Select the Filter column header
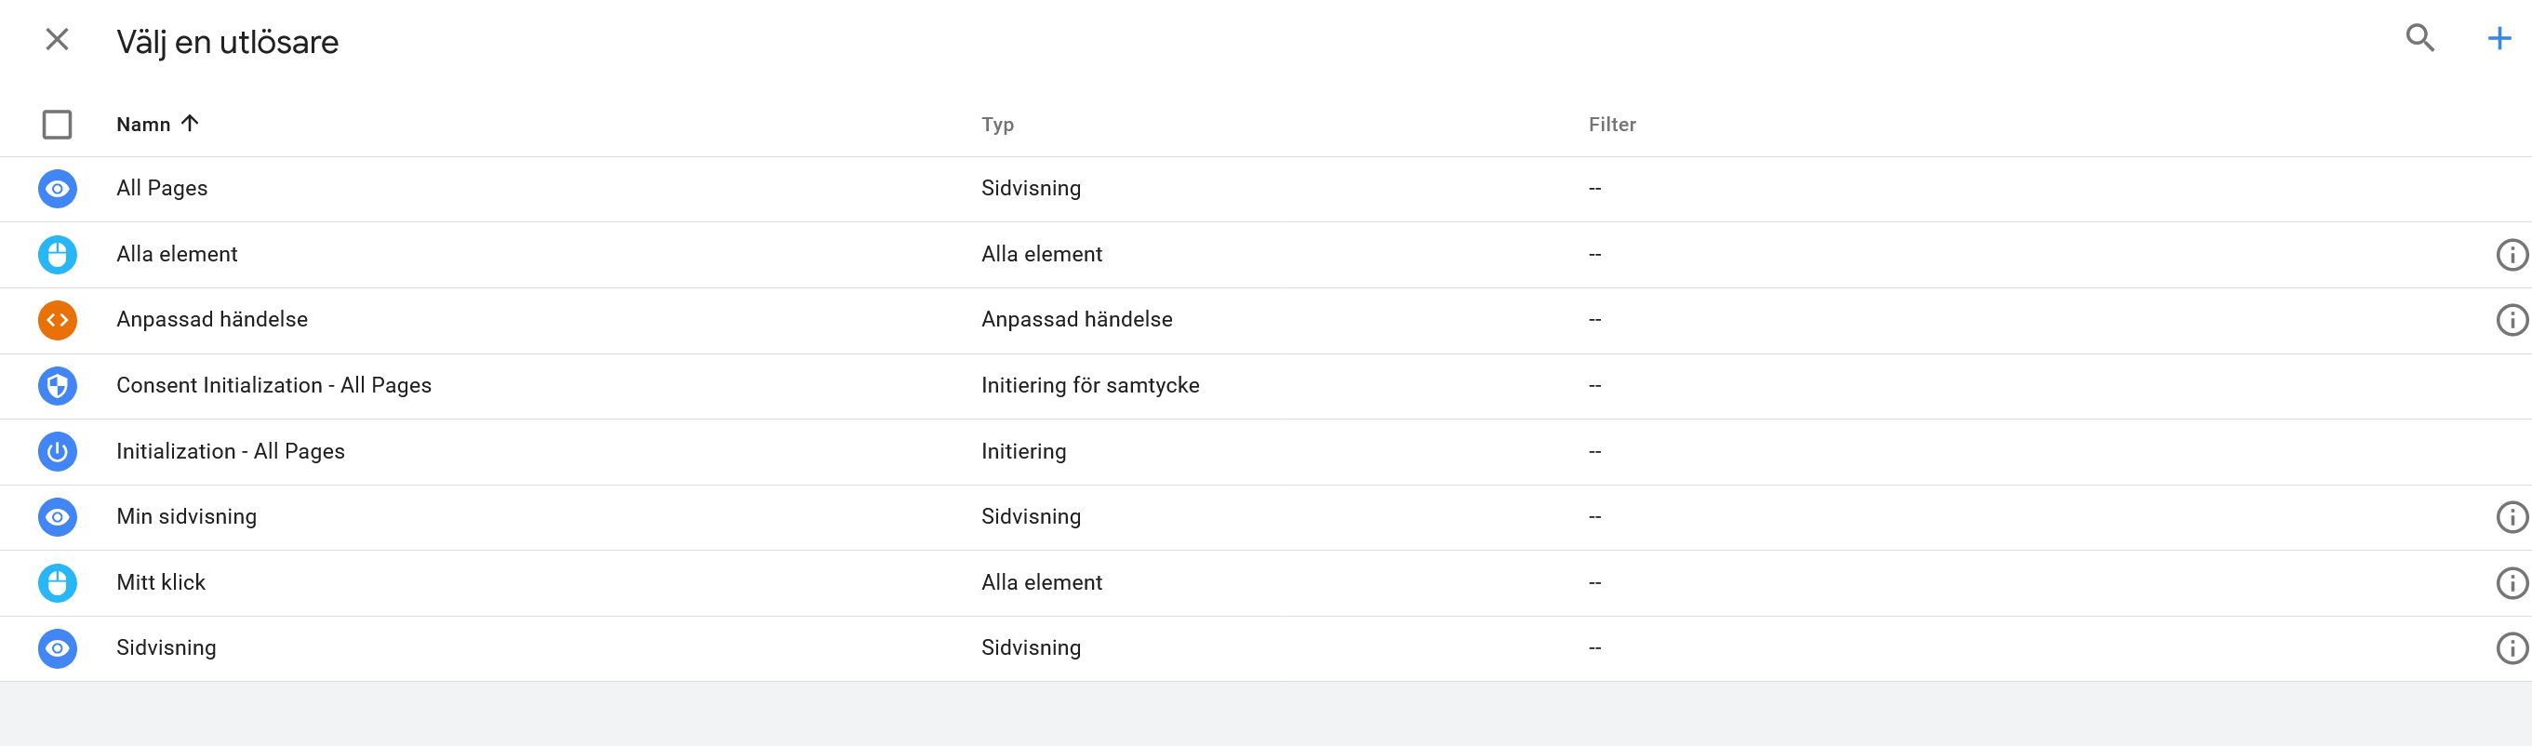Screen dimensions: 2532x746 (1612, 124)
